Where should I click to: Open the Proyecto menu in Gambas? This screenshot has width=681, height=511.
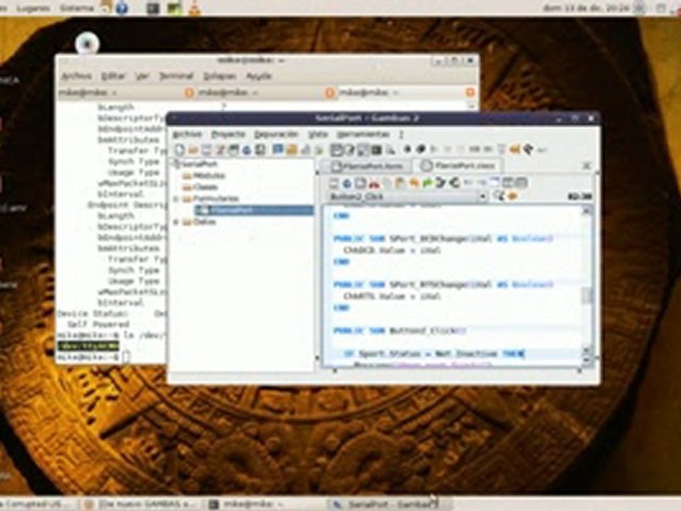pyautogui.click(x=229, y=134)
